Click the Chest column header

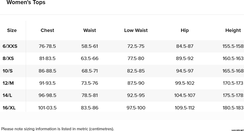click(x=47, y=30)
